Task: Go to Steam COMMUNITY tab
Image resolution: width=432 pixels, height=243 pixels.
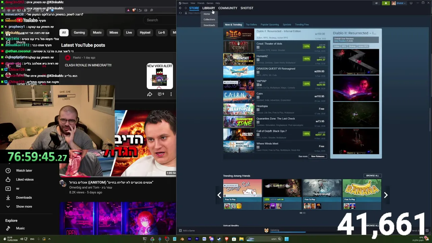Action: pos(228,8)
